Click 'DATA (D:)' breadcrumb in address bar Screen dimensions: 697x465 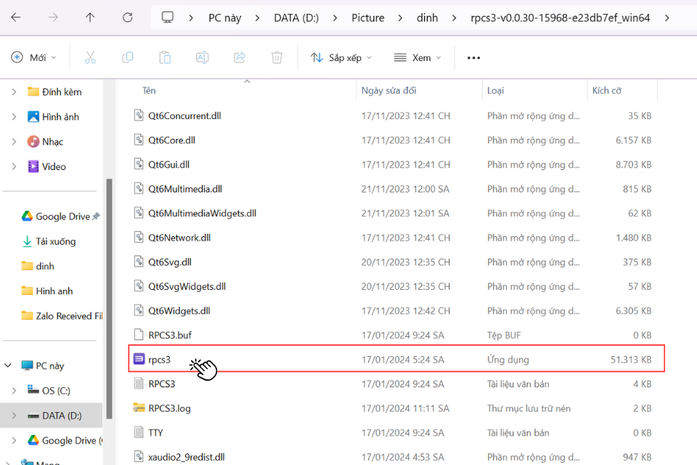tap(296, 17)
